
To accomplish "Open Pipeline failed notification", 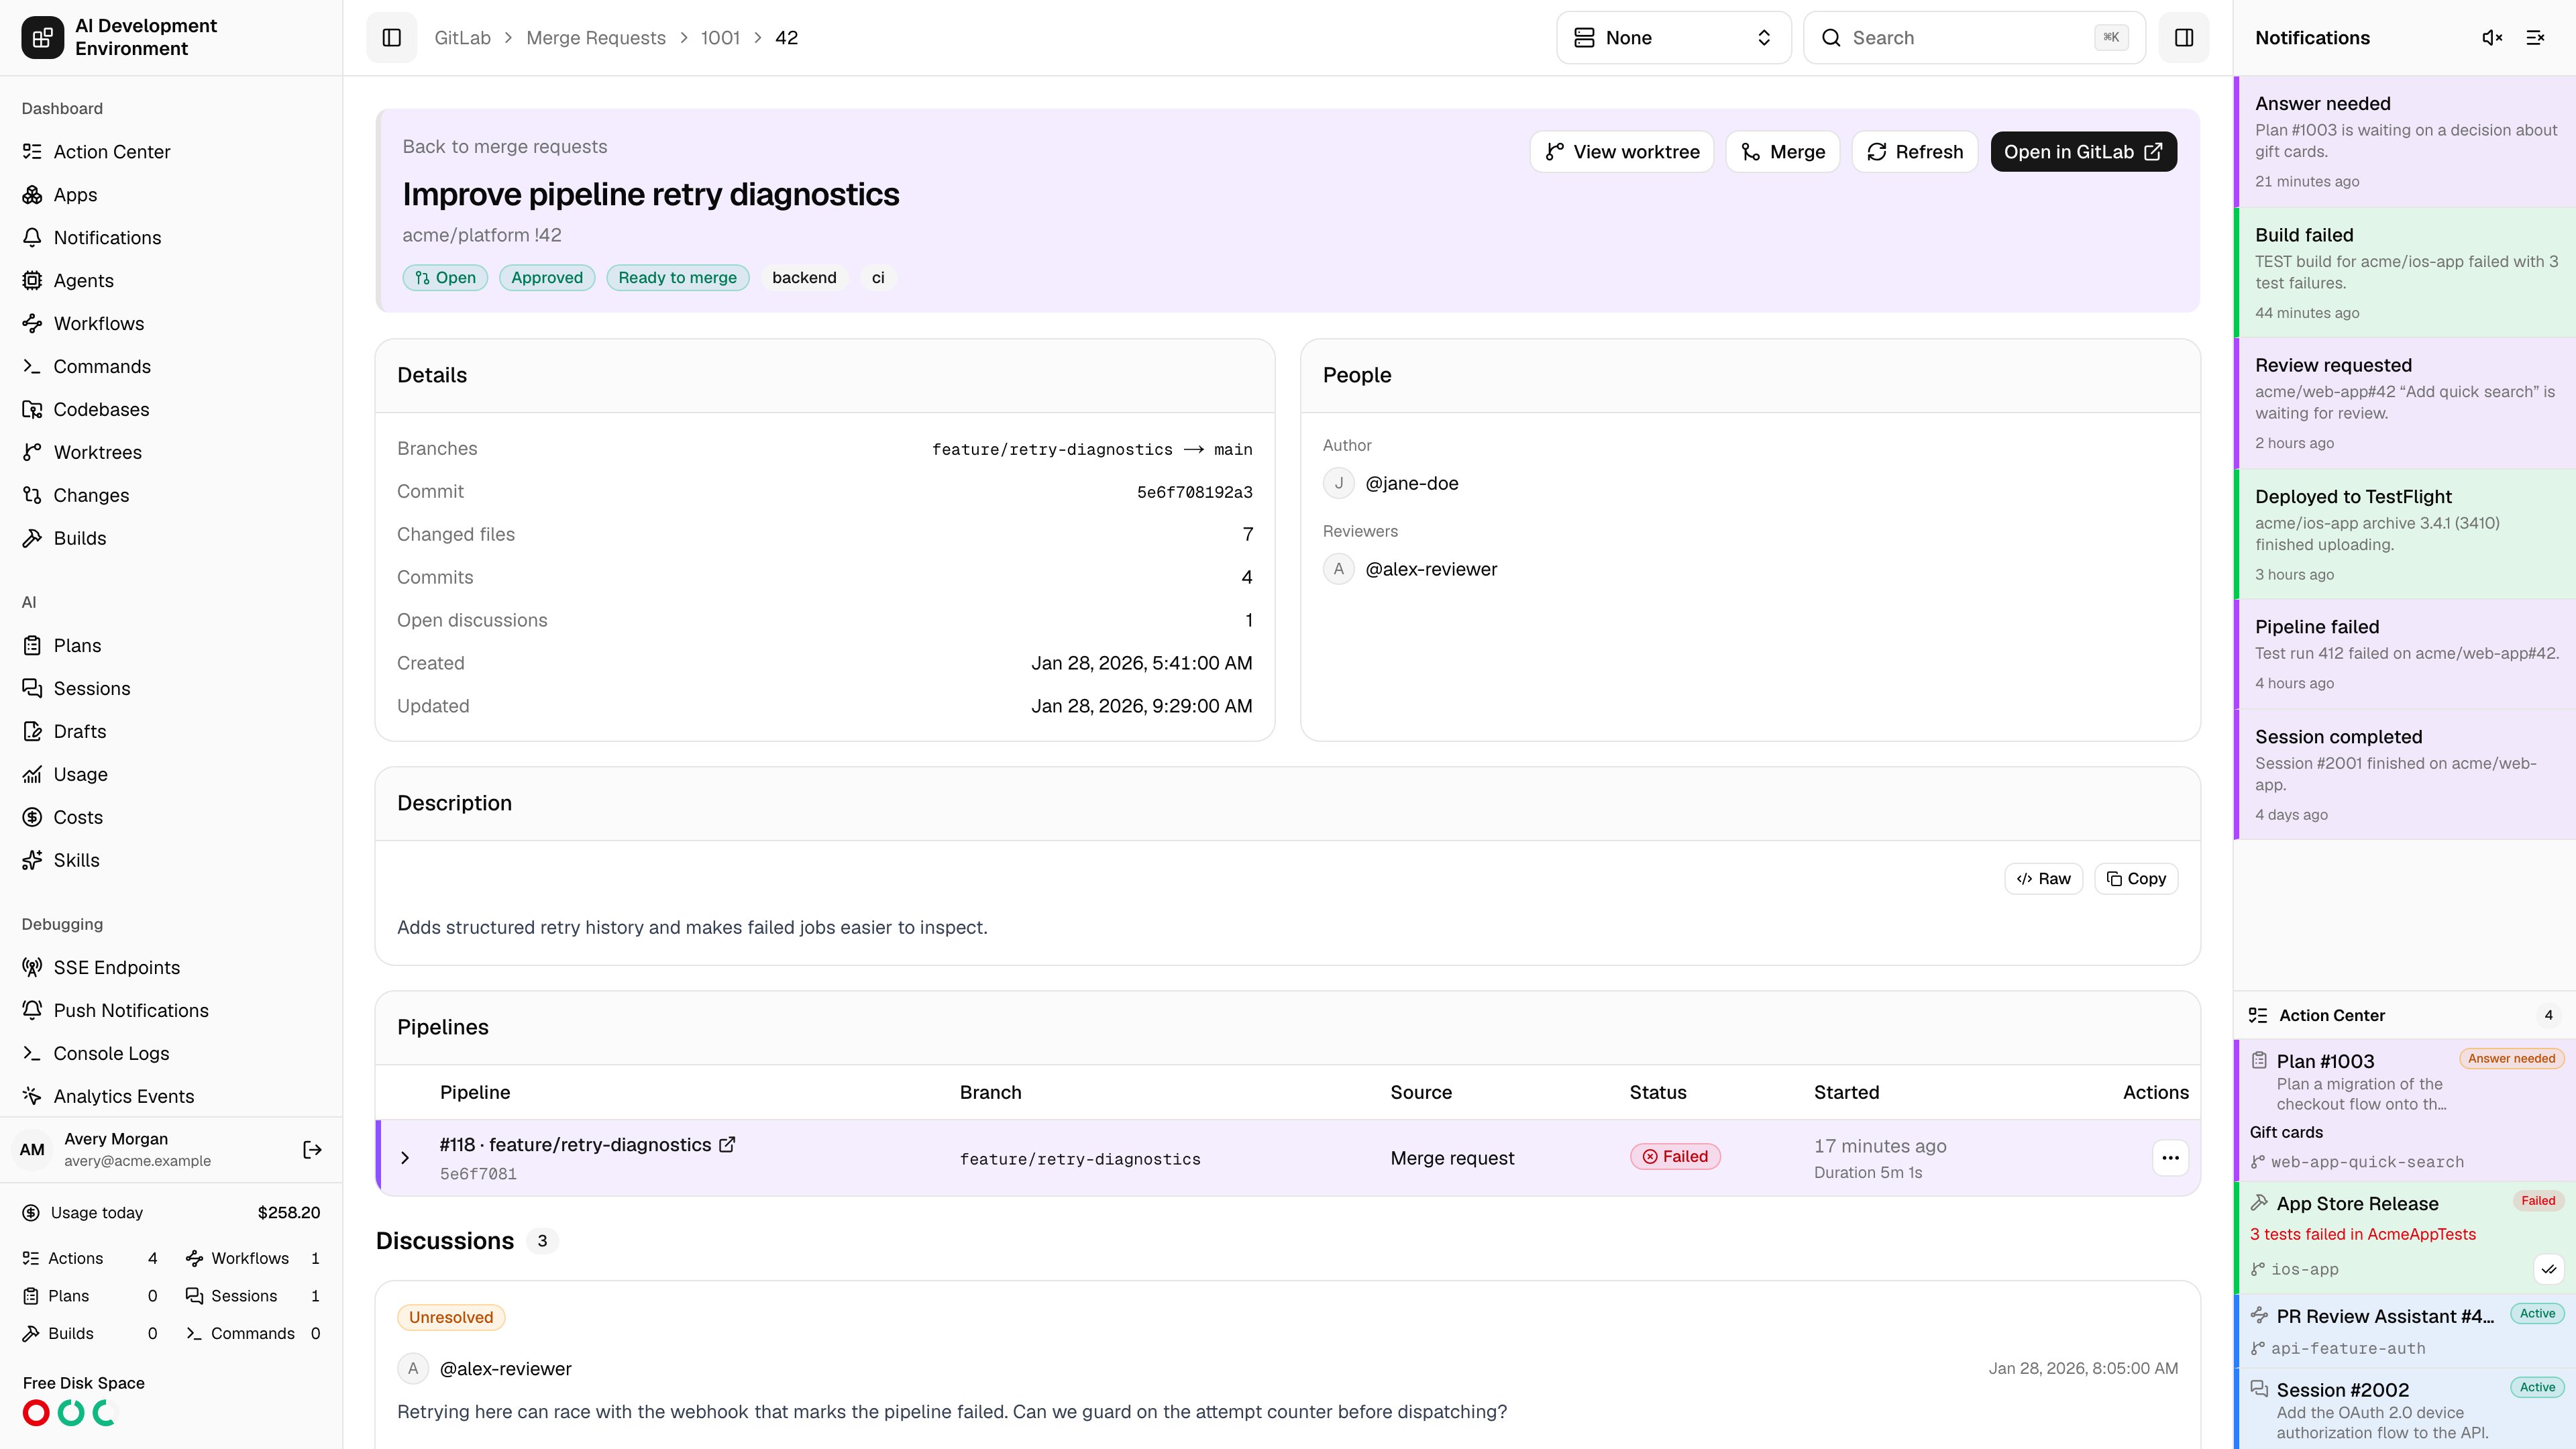I will (2405, 654).
